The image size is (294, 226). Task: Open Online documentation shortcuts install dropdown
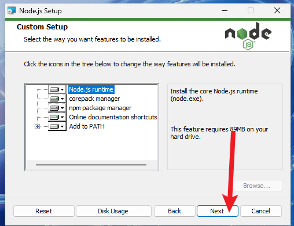click(x=57, y=117)
